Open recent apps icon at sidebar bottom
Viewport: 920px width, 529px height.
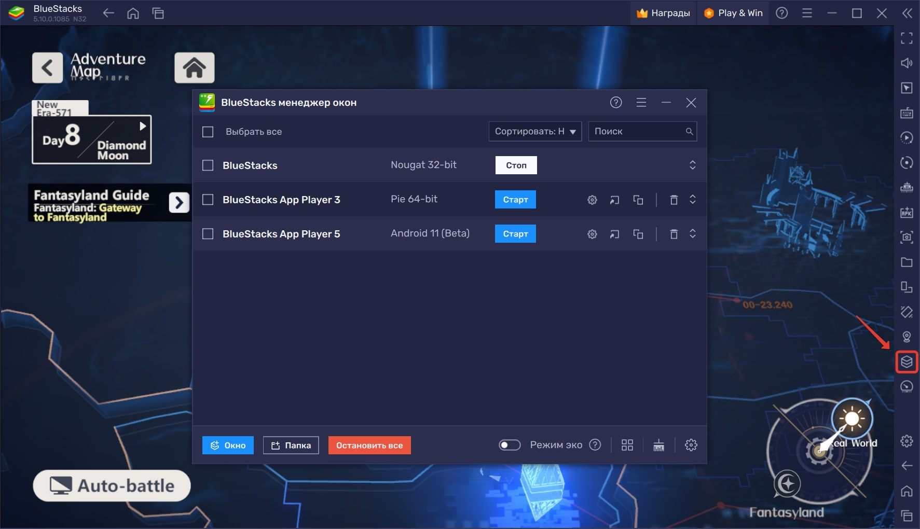point(907,516)
